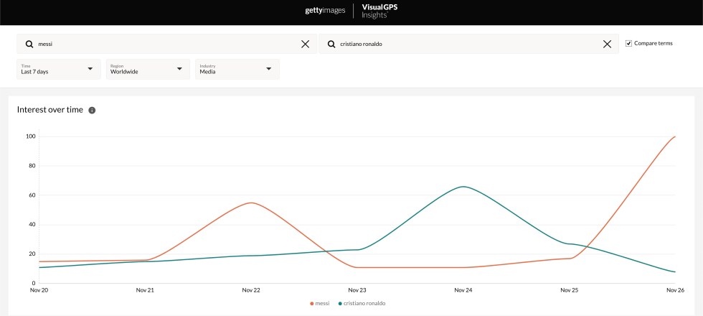Click the search magnifier icon beside messi
This screenshot has width=703, height=316.
(29, 44)
